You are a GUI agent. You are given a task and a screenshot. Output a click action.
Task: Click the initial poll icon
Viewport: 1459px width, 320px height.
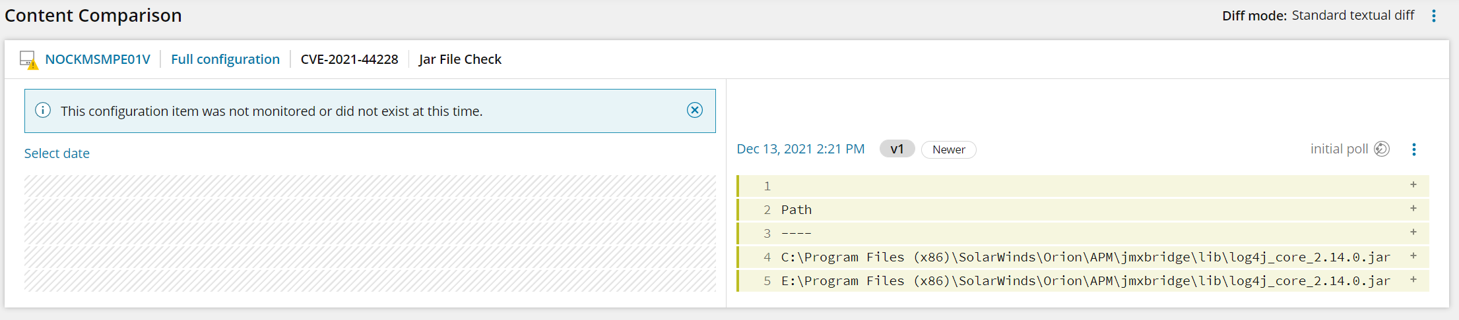click(x=1381, y=149)
